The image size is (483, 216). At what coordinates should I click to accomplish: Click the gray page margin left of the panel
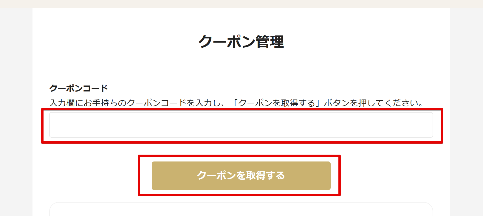(x=16, y=112)
